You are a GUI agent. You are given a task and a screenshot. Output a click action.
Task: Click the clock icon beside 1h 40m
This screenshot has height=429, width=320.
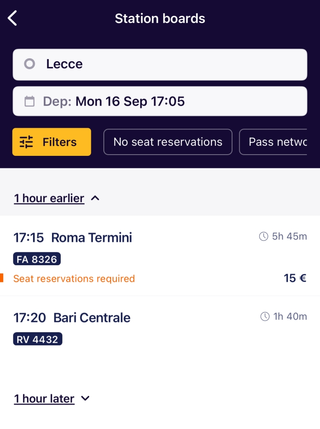pyautogui.click(x=265, y=317)
